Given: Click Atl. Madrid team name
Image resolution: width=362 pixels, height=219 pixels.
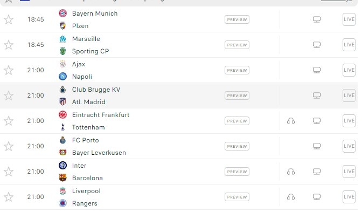Looking at the screenshot, I should [88, 102].
